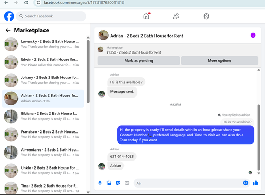The width and height of the screenshot is (265, 195).
Task: Click the chat scrollbar thumb
Action: click(x=259, y=137)
